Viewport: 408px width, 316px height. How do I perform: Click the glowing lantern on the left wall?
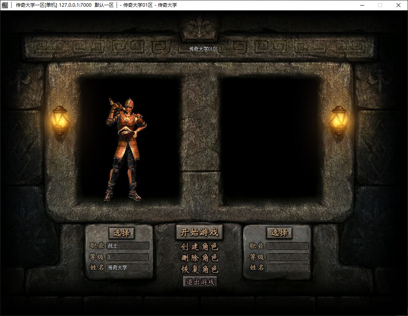(x=59, y=120)
